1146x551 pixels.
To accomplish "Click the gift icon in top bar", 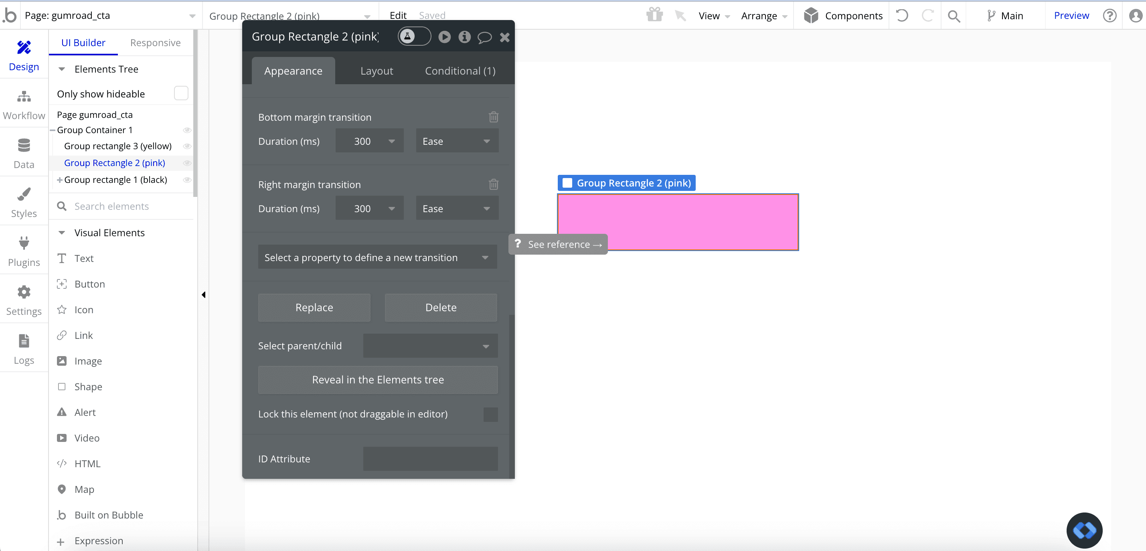I will coord(654,15).
